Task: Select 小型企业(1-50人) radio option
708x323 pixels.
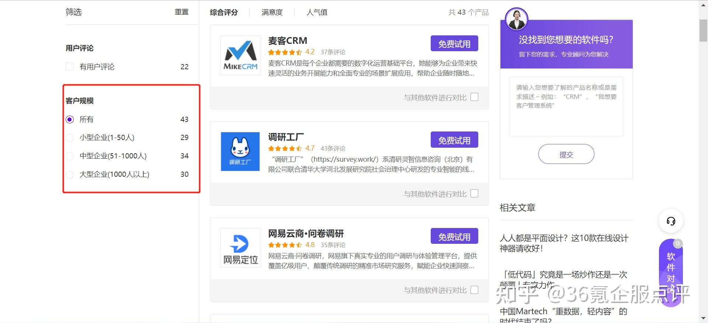Action: (x=70, y=138)
